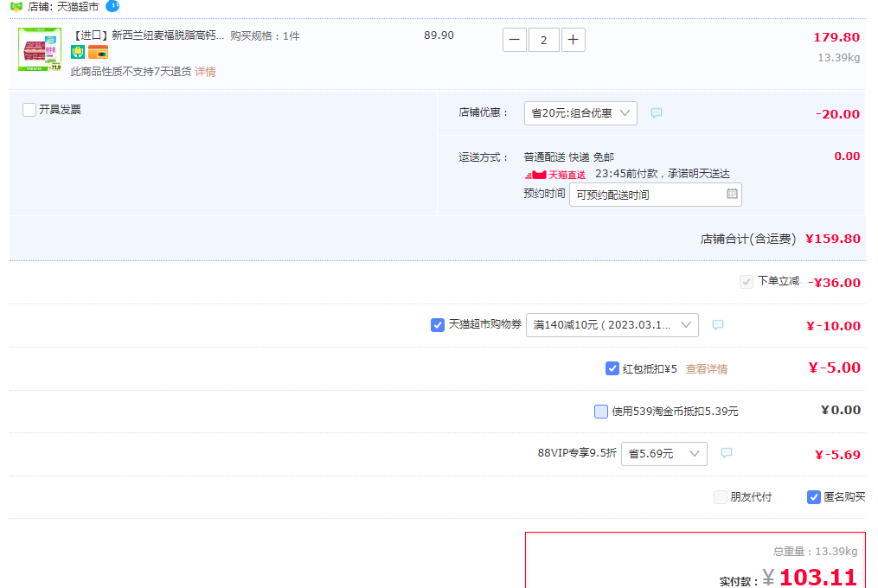Enable 使用539淘金币抵扣5.39元 checkbox

[x=601, y=412]
